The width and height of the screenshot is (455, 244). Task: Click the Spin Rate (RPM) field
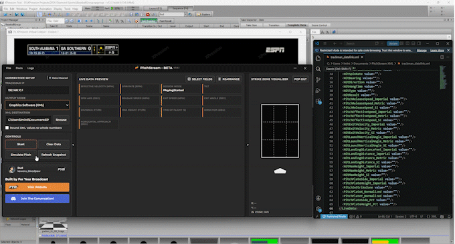coord(140,89)
